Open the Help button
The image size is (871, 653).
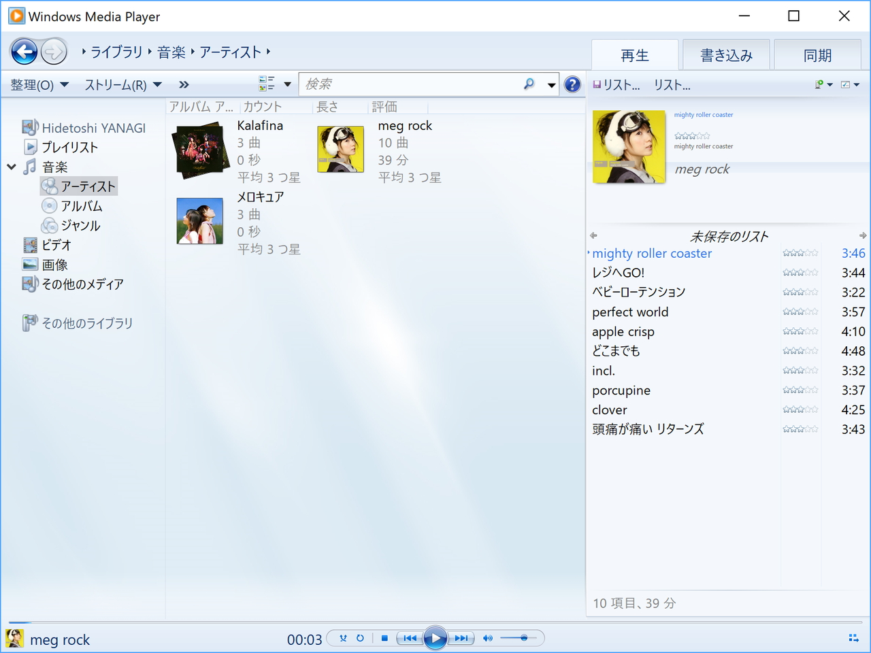(x=572, y=84)
